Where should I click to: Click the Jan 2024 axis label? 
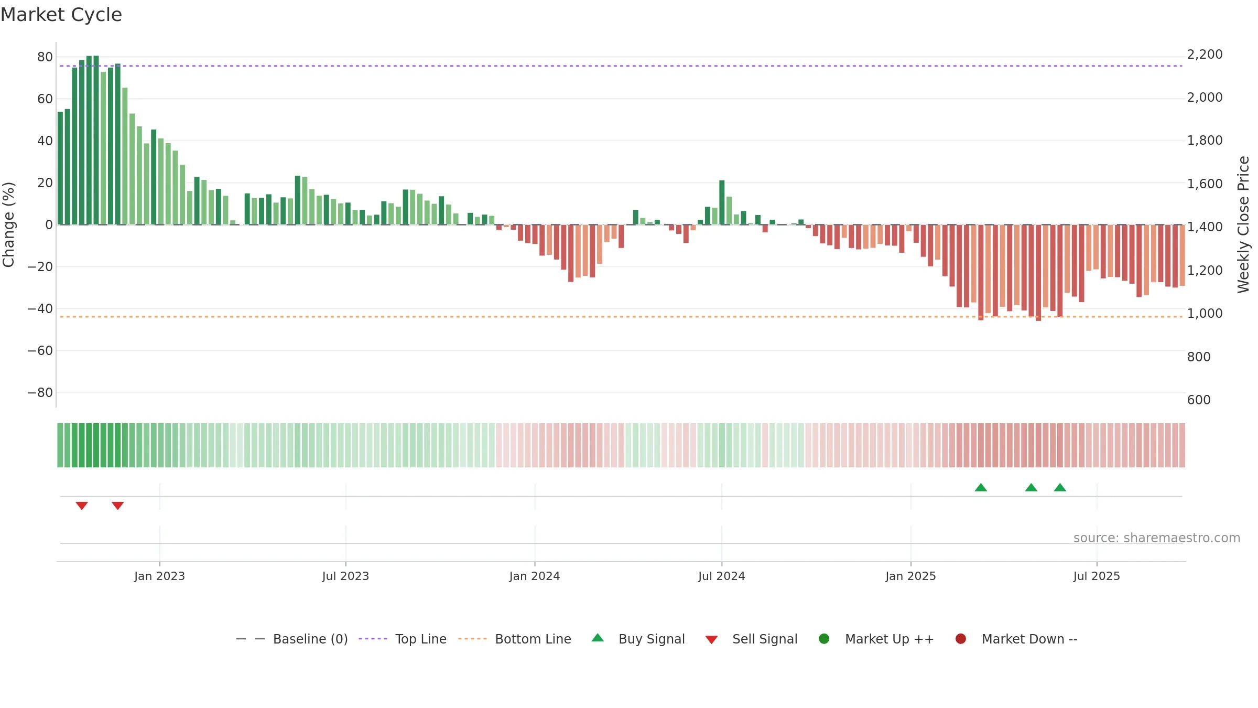coord(535,576)
